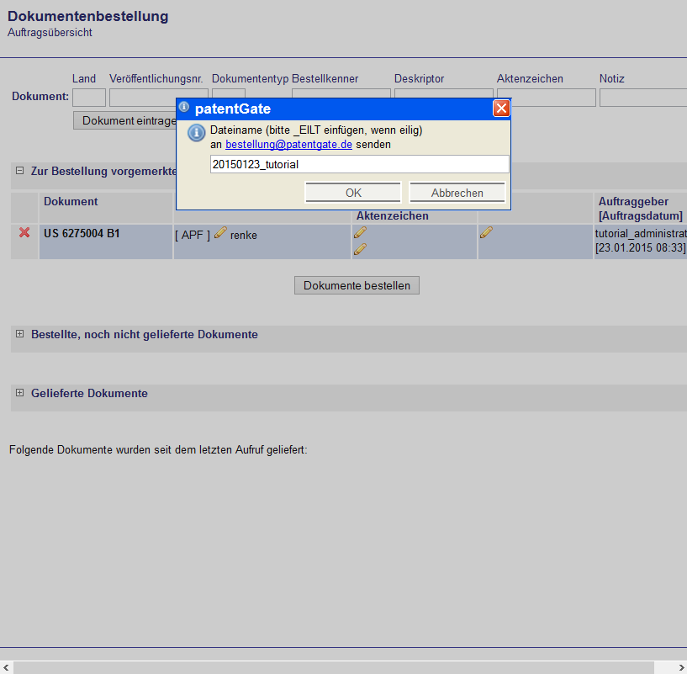Click the Dokument column header
Image resolution: width=687 pixels, height=674 pixels.
click(71, 201)
